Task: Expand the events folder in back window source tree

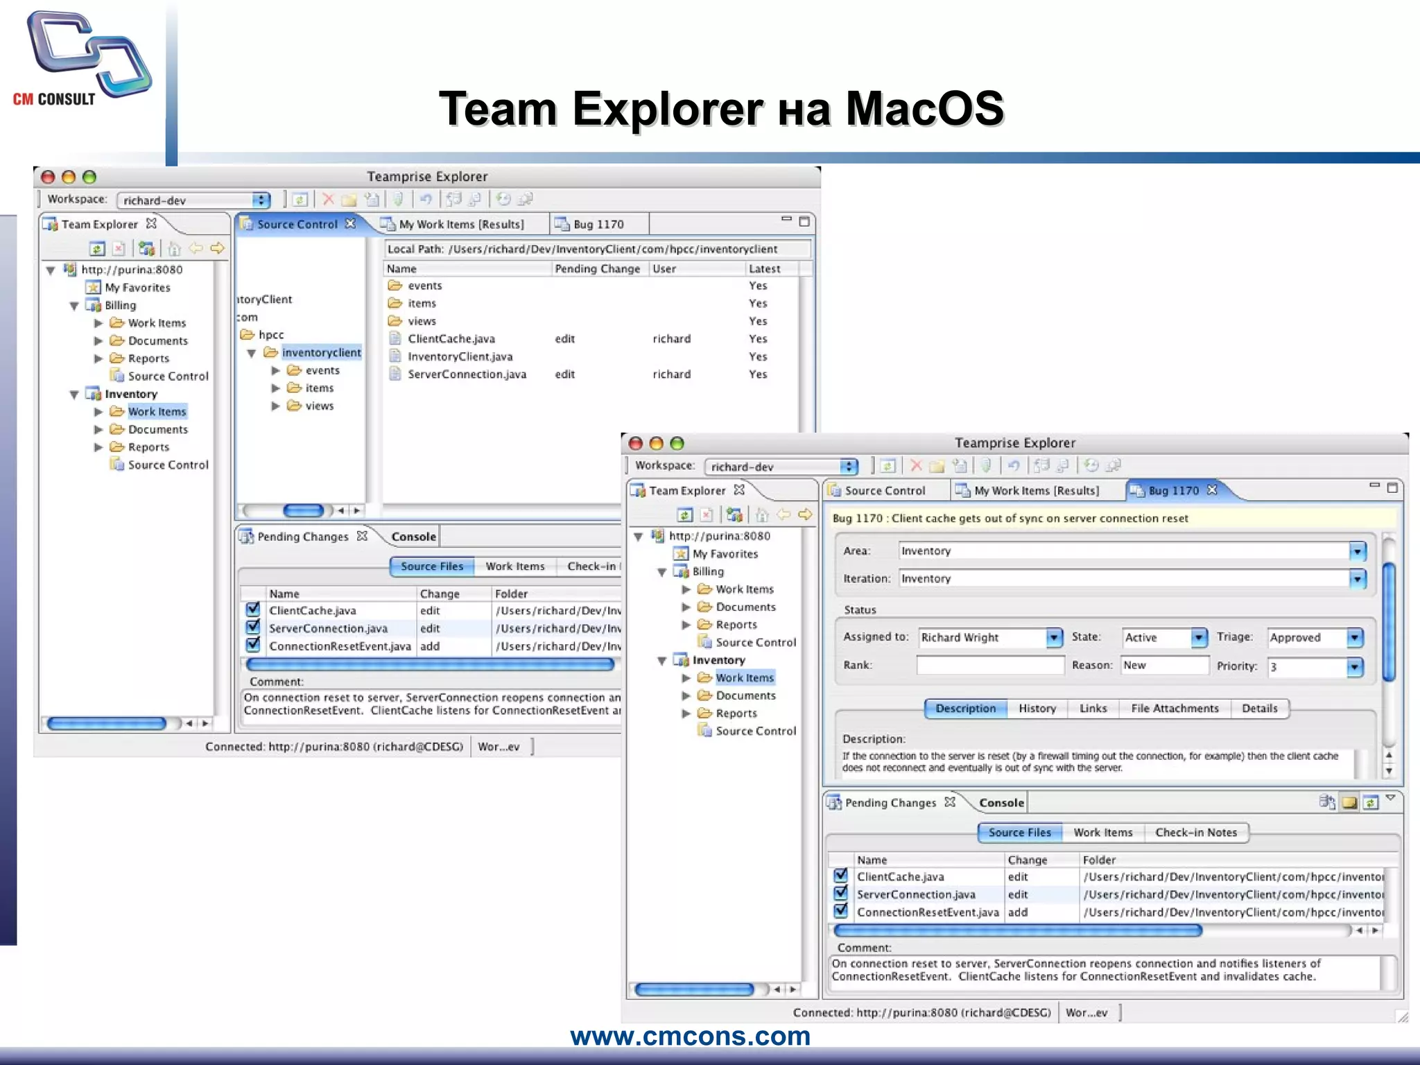Action: (x=276, y=370)
